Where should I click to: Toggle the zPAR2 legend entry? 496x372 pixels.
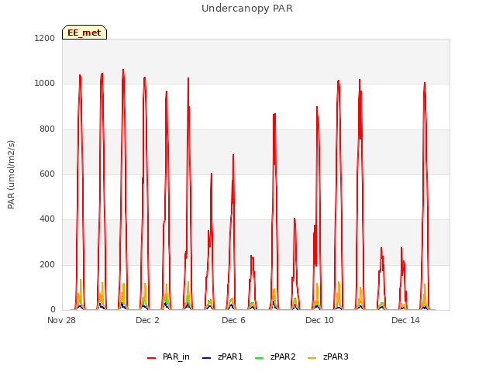(275, 356)
